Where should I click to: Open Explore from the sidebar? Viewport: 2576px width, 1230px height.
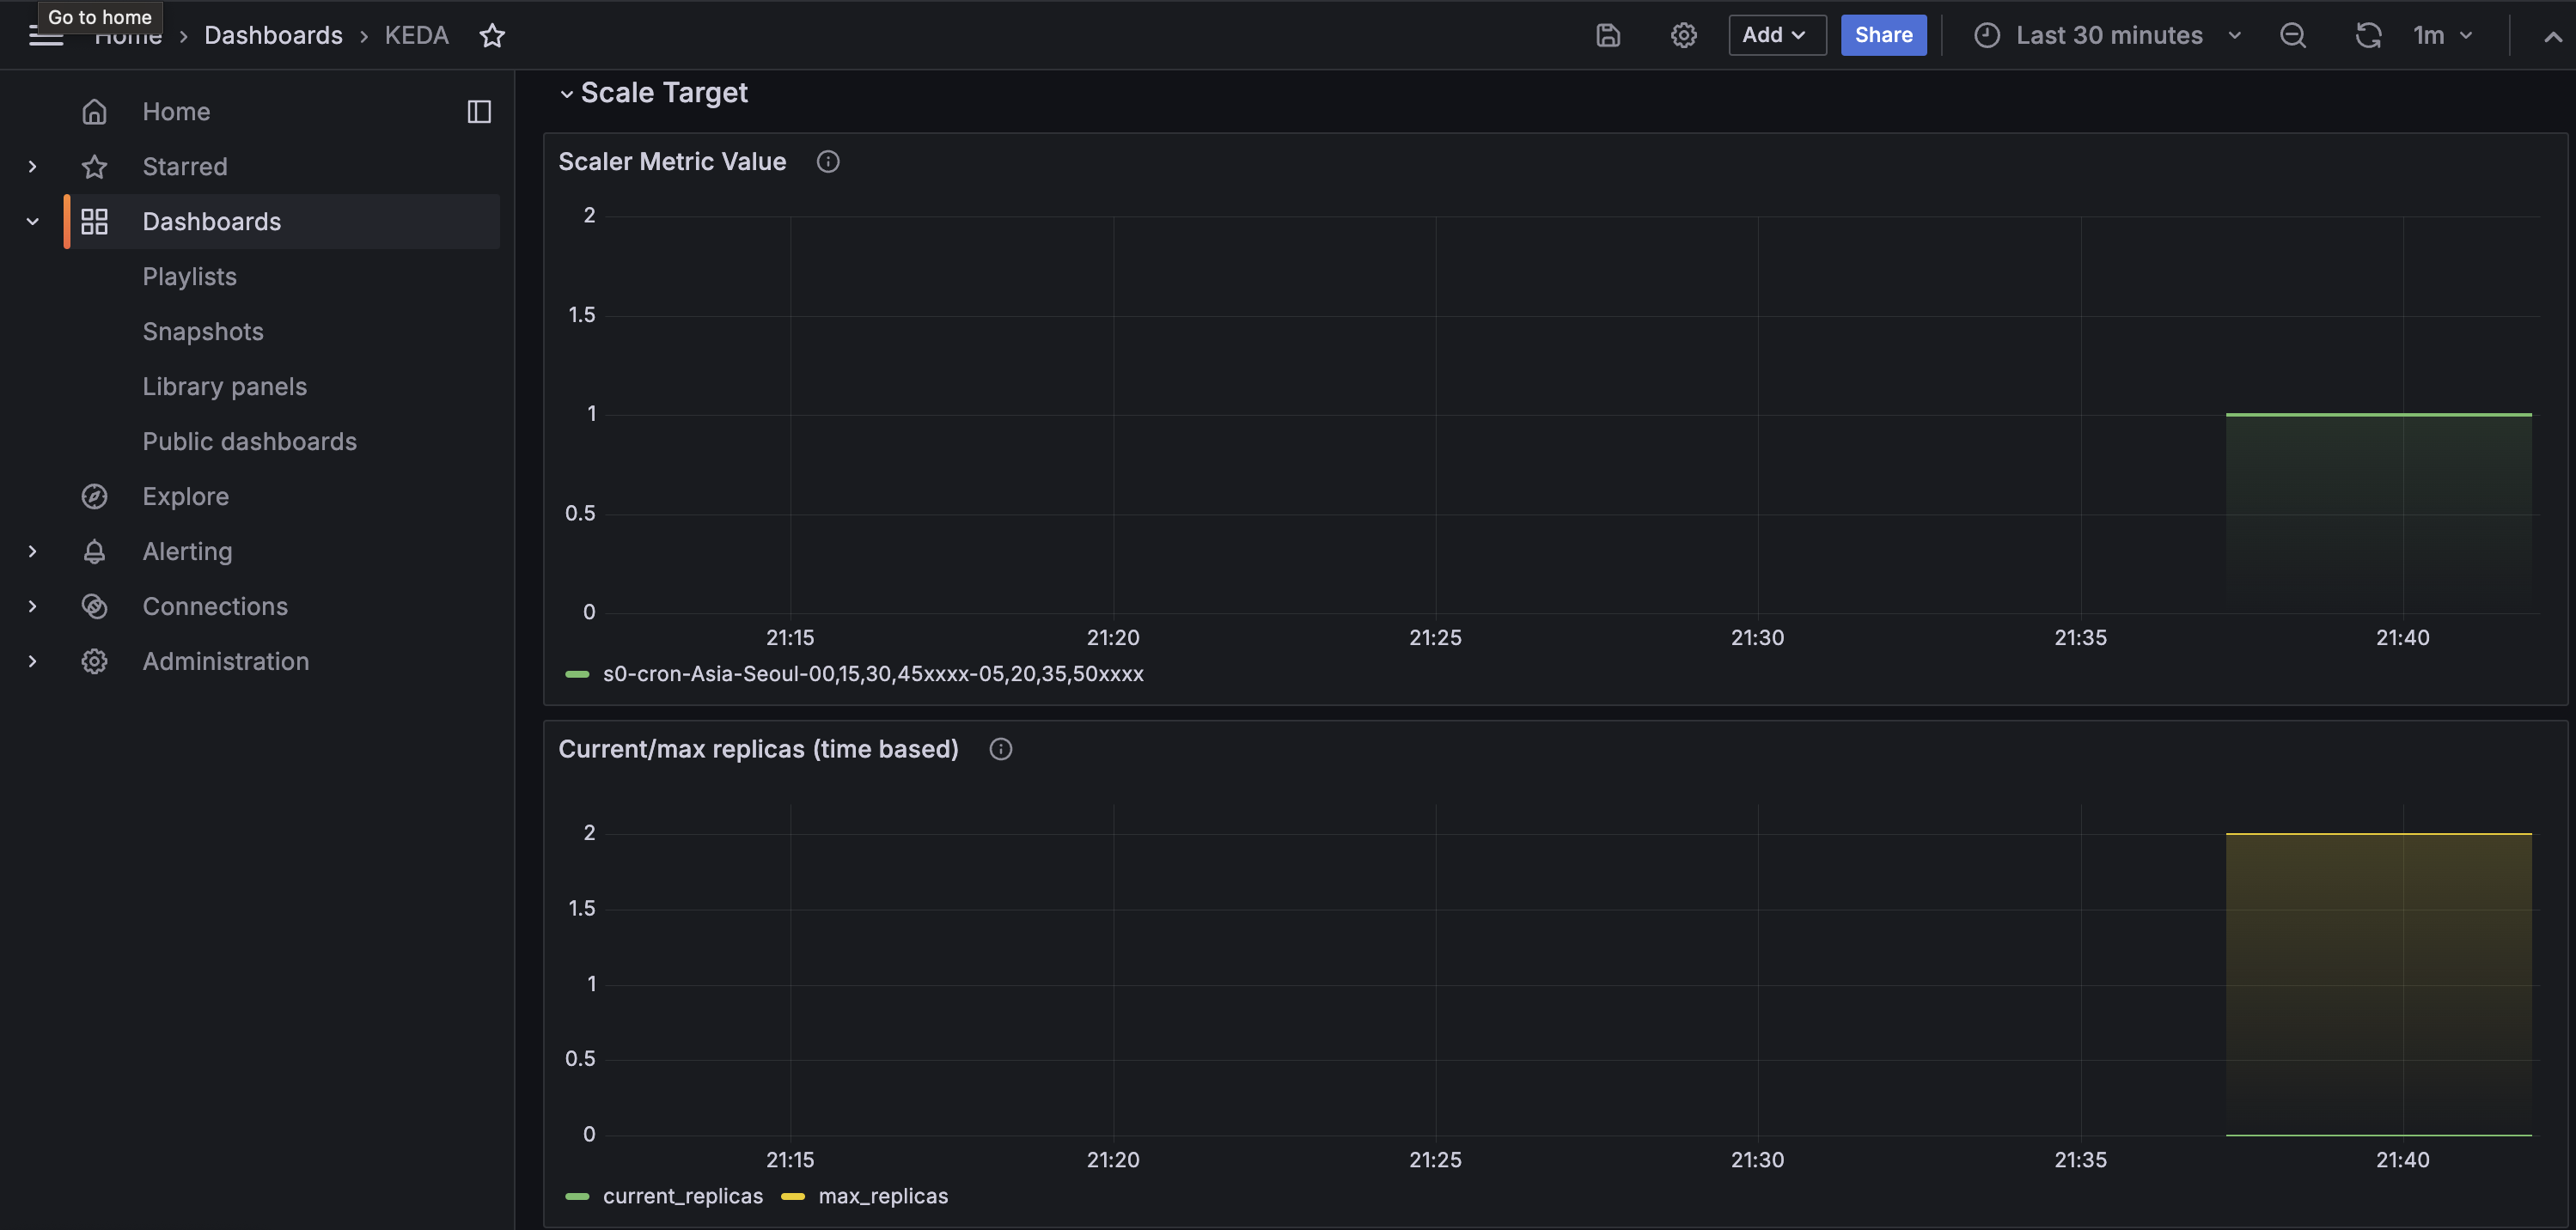[185, 496]
